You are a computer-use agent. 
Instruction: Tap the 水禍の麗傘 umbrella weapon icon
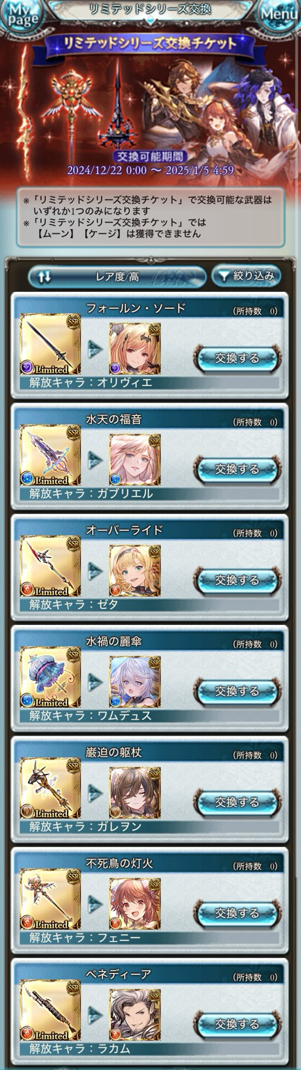coord(50,677)
